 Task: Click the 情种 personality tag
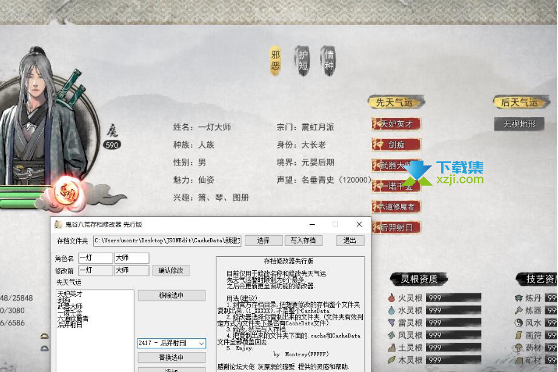coord(329,61)
